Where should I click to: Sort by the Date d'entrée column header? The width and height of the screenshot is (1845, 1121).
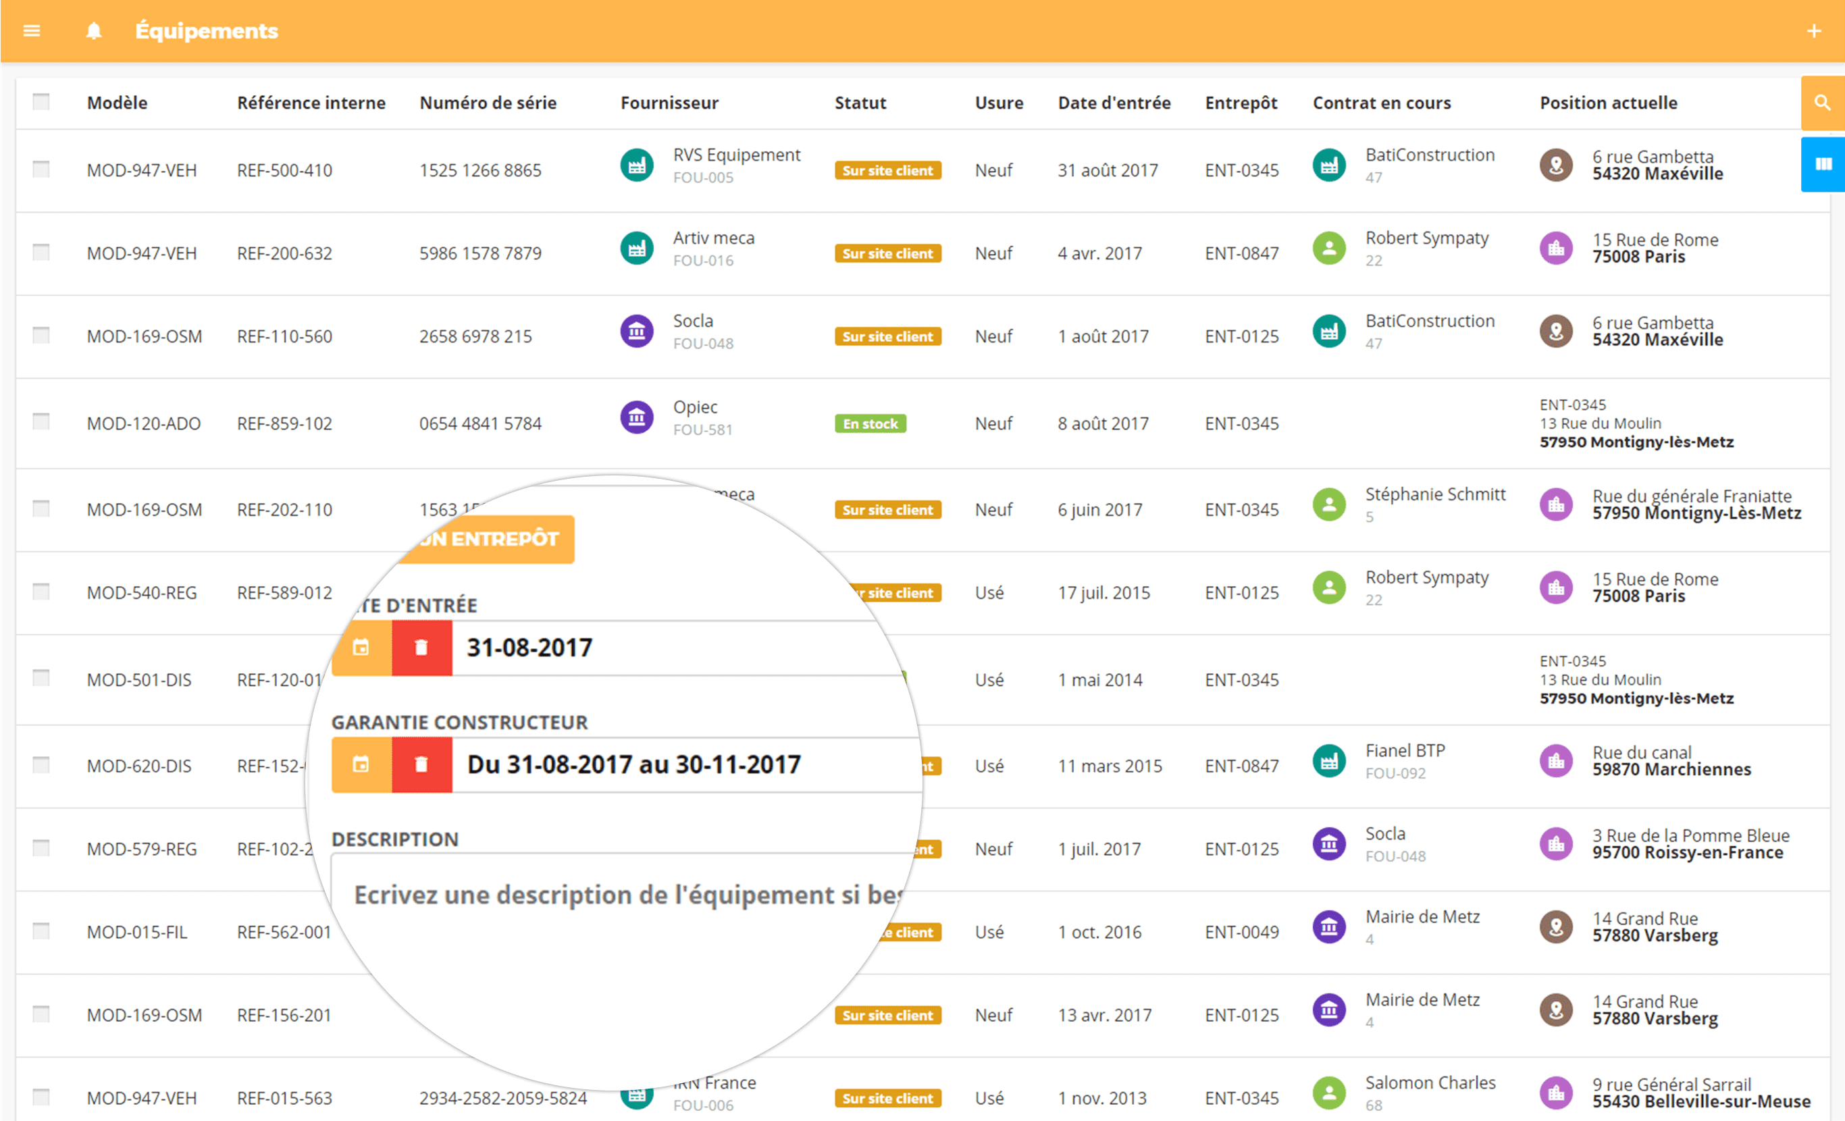pos(1114,103)
